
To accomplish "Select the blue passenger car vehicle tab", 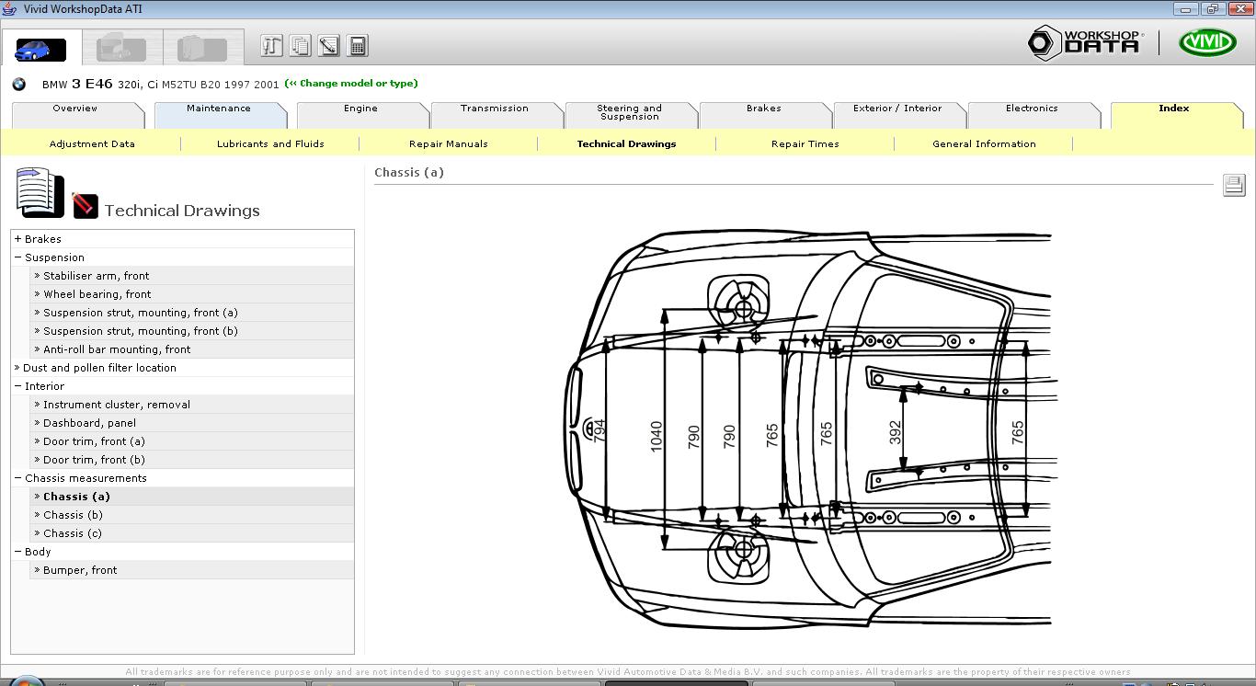I will [x=40, y=49].
